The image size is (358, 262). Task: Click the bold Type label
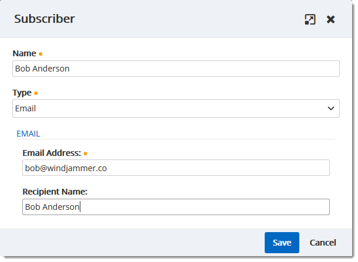pos(22,93)
